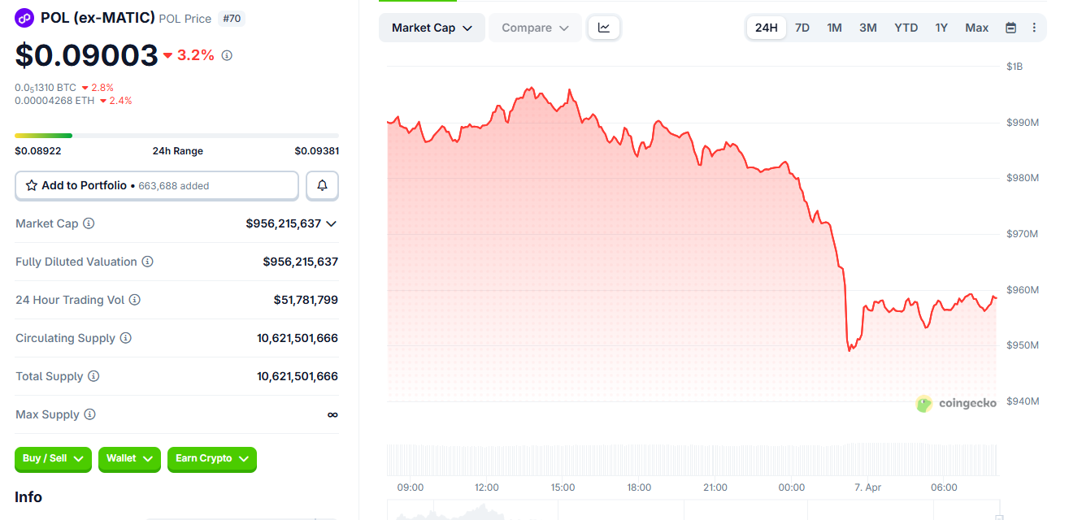Click the POL coin logo icon
1069x520 pixels.
[24, 17]
